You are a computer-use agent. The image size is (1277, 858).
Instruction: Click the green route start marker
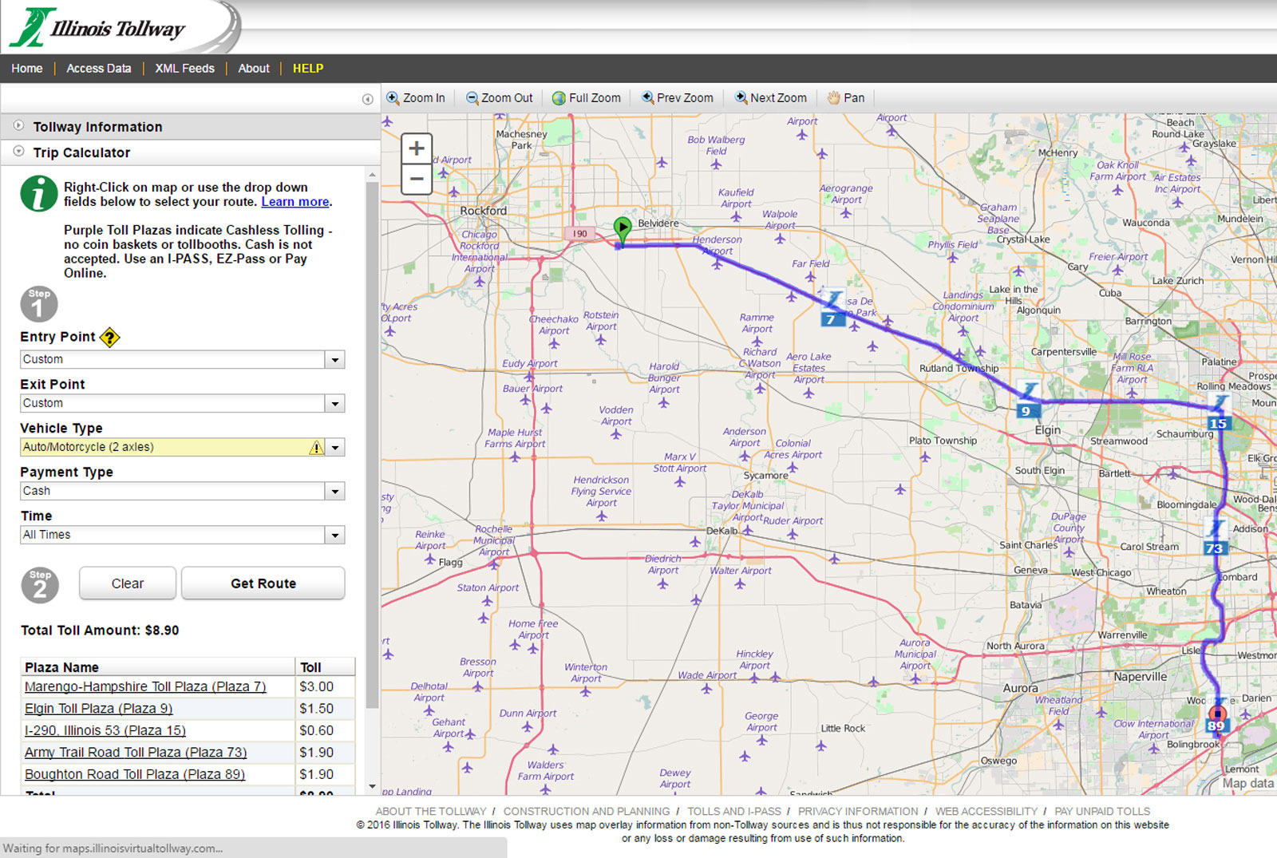click(623, 230)
